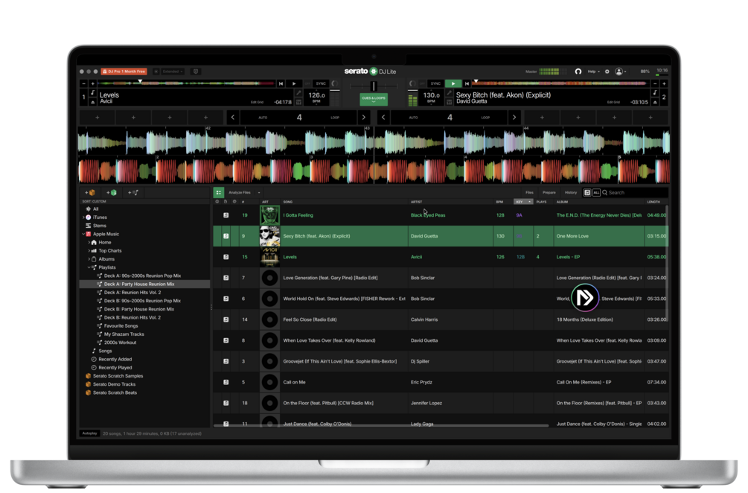Open deck 1 beatgrid icon
The image size is (748, 493).
(298, 102)
